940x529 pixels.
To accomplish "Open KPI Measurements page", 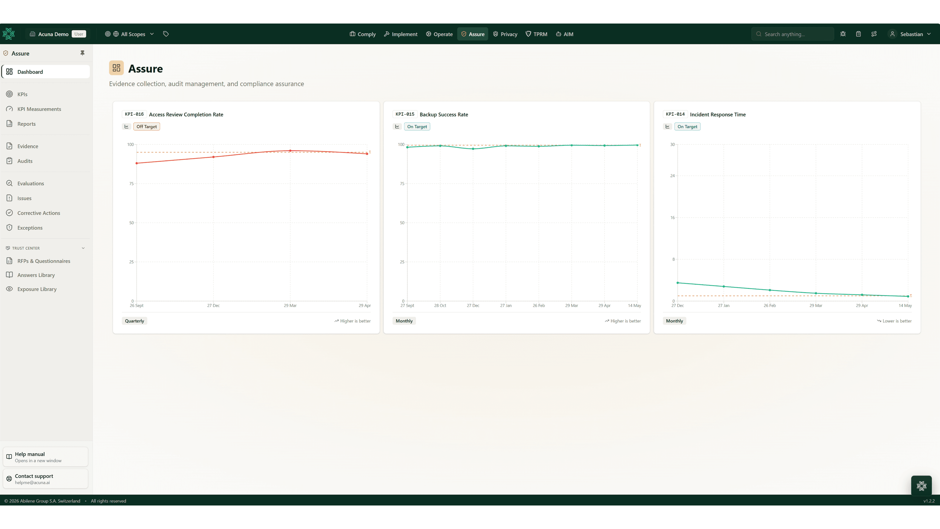I will 46,109.
